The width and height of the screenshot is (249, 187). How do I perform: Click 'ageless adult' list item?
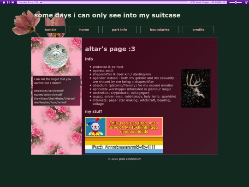point(103,71)
